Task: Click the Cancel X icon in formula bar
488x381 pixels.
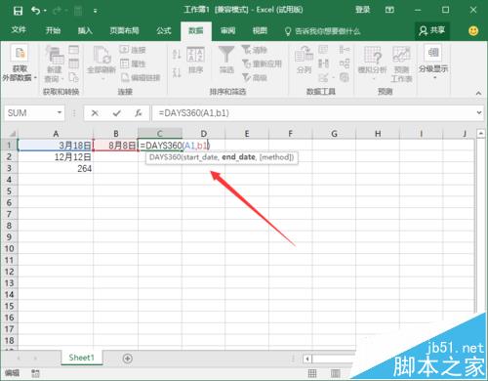Action: coord(95,113)
